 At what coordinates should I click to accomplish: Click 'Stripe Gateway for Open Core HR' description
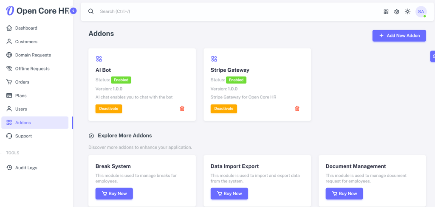click(x=243, y=97)
